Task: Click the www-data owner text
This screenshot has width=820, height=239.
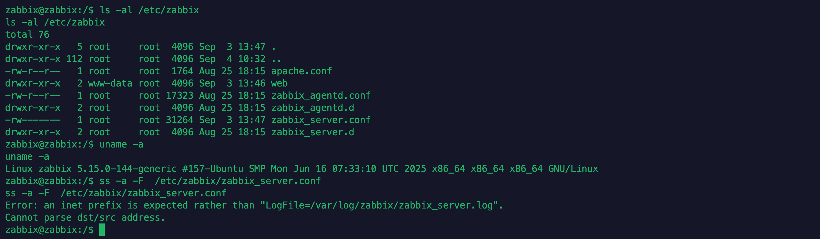Action: (110, 83)
